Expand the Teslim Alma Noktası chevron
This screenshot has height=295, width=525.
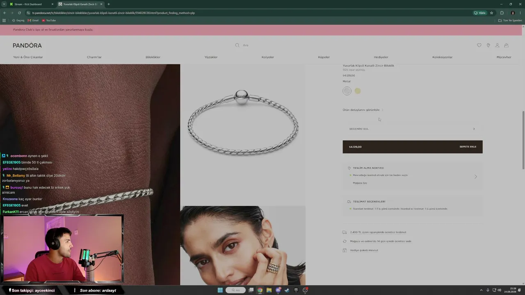[476, 177]
